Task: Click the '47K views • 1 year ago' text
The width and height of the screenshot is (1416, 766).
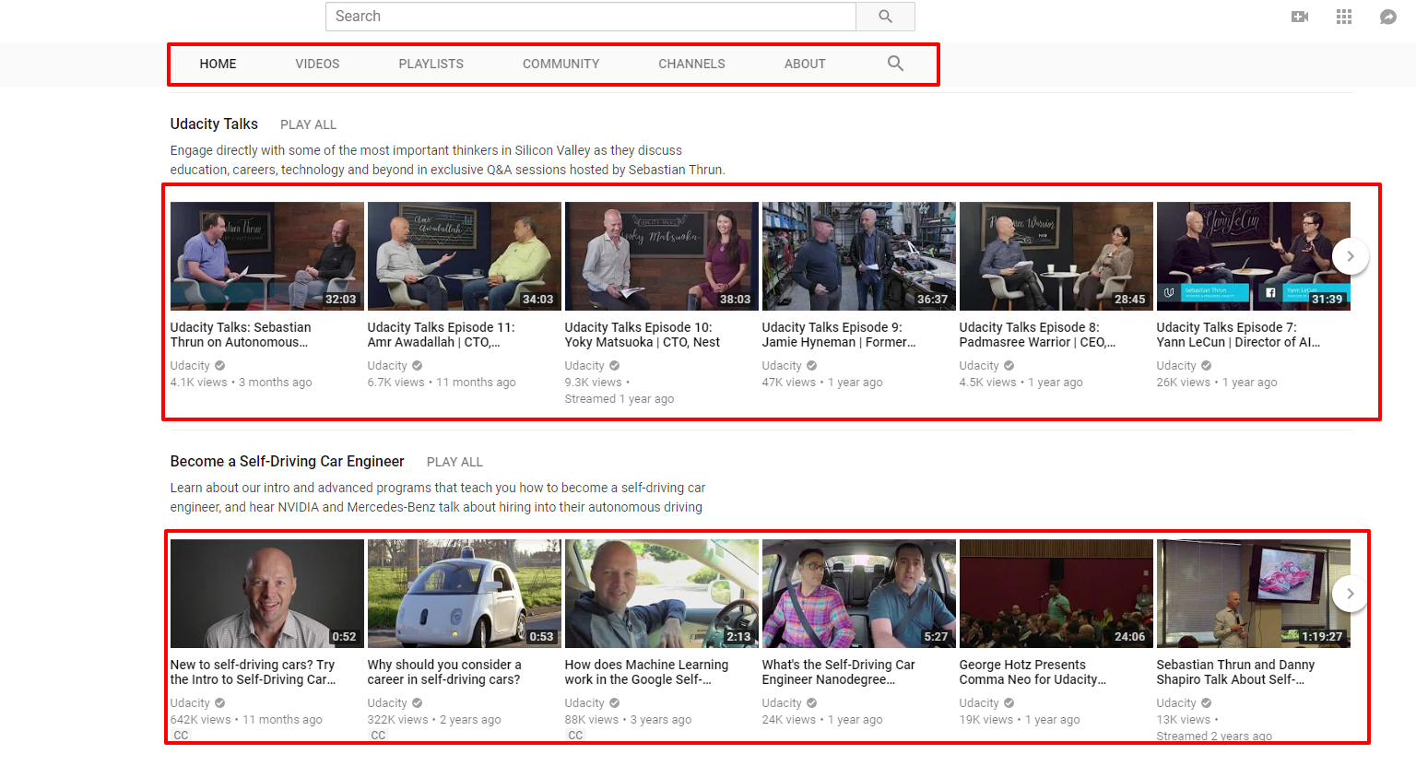Action: coord(822,383)
